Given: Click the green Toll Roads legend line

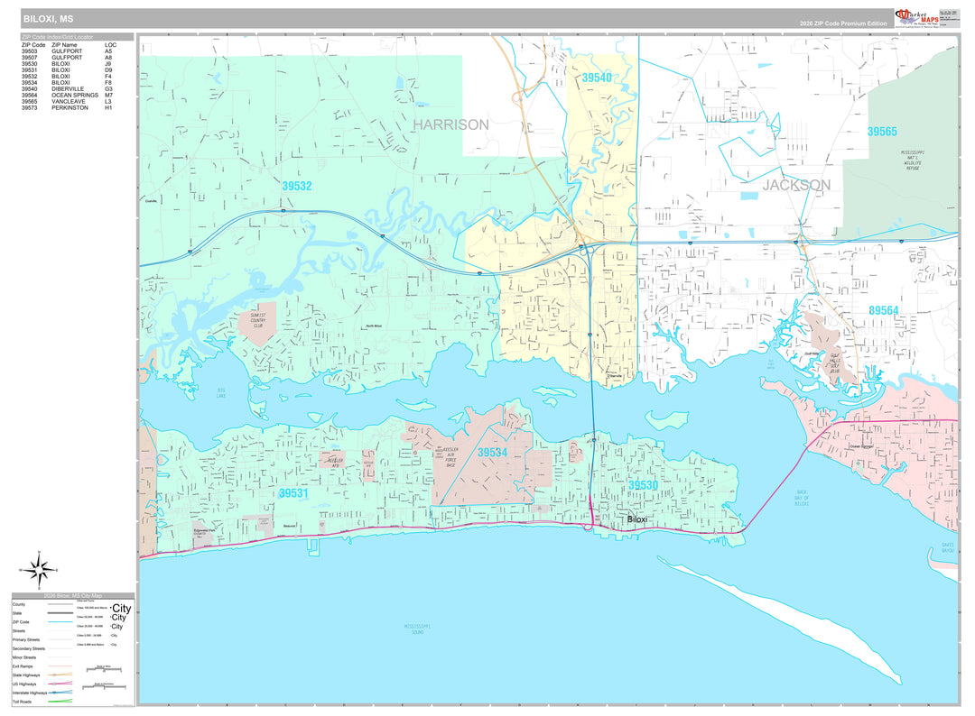Looking at the screenshot, I should 60,702.
